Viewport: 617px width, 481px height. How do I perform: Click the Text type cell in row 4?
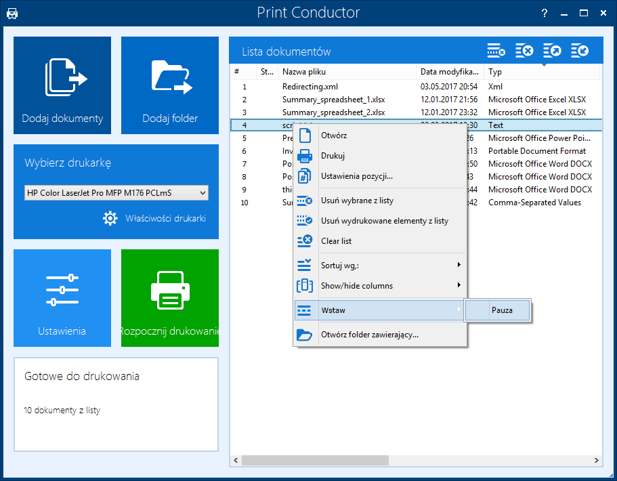coord(495,125)
